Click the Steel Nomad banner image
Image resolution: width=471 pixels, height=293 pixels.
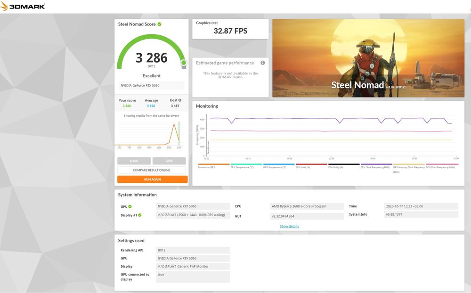point(368,58)
